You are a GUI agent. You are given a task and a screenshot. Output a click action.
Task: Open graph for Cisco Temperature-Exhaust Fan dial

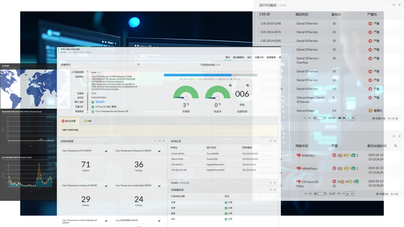click(159, 151)
